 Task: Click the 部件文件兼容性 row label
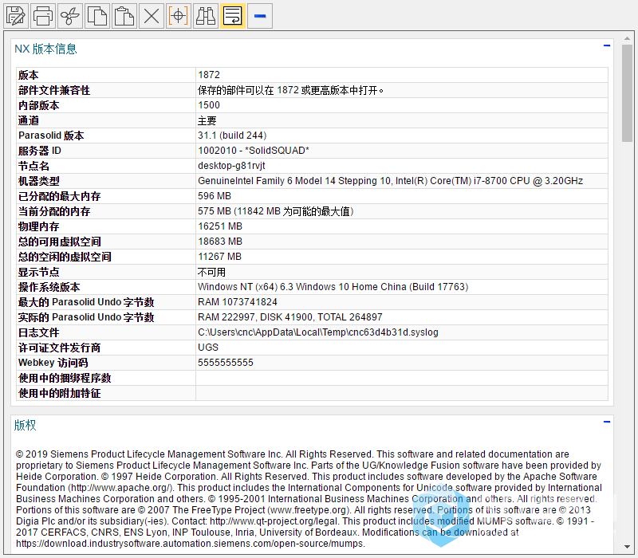click(x=54, y=90)
